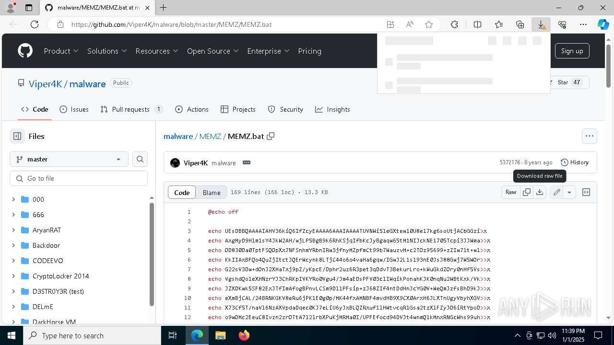Open the Pull requests tab

132,109
